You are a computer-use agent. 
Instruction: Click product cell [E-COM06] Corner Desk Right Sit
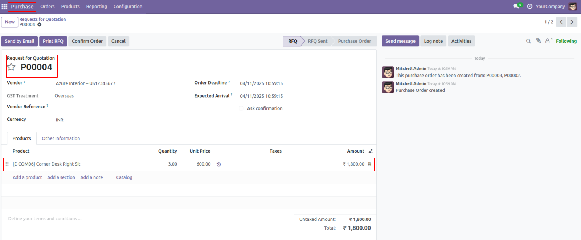coord(46,164)
